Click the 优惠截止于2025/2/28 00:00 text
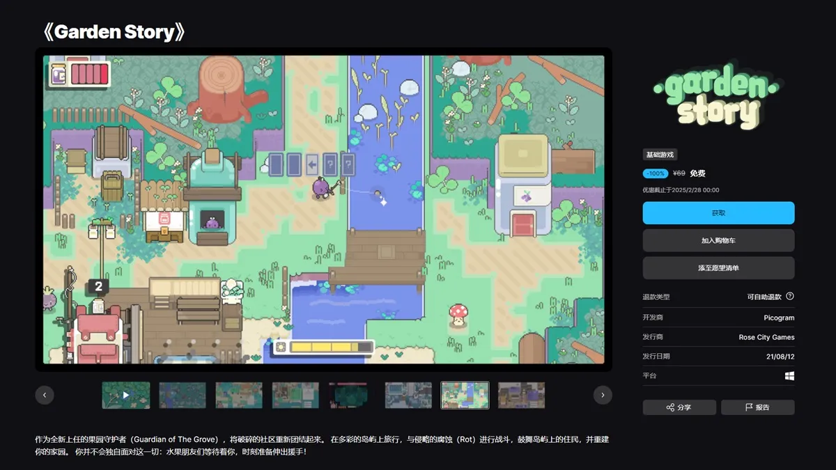The image size is (836, 470). coord(681,190)
